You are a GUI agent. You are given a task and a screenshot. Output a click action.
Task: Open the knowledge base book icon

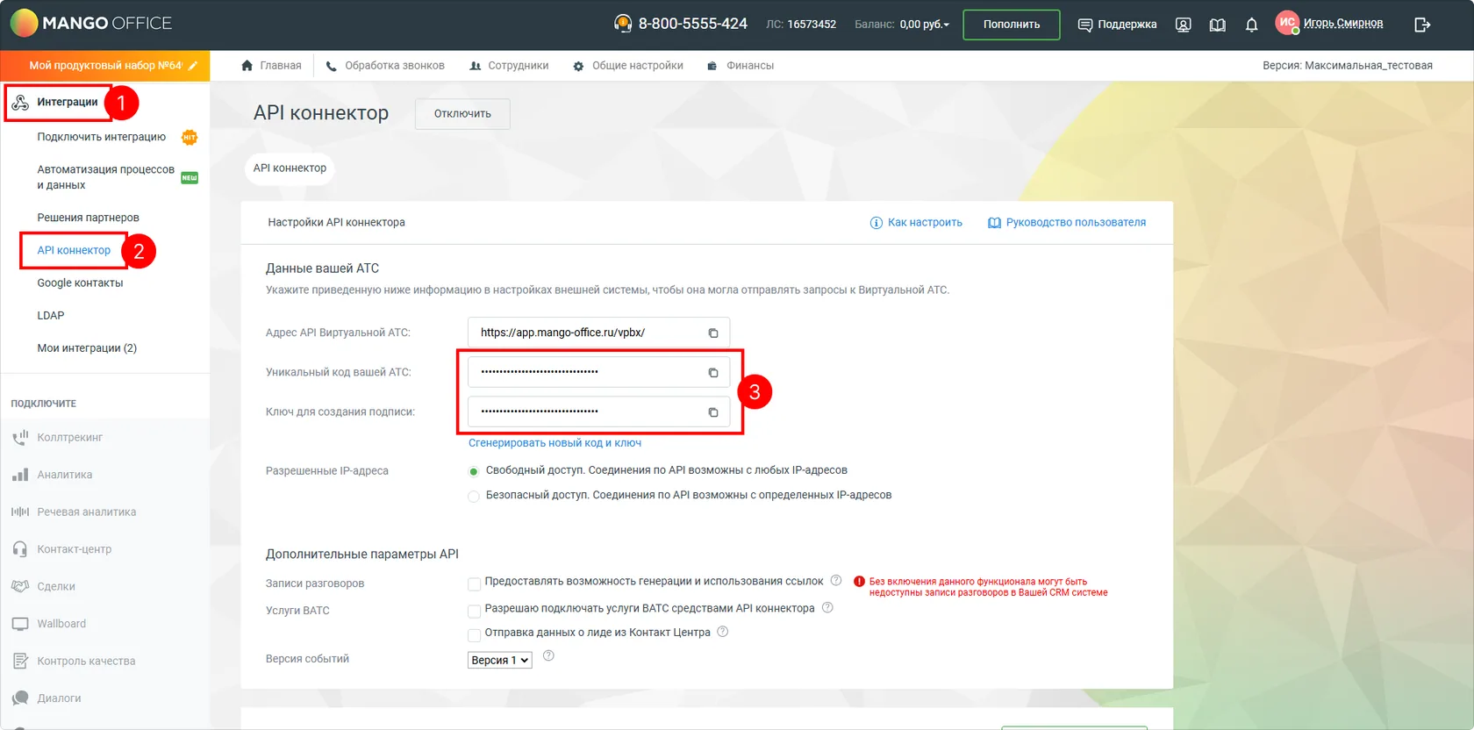tap(1217, 25)
